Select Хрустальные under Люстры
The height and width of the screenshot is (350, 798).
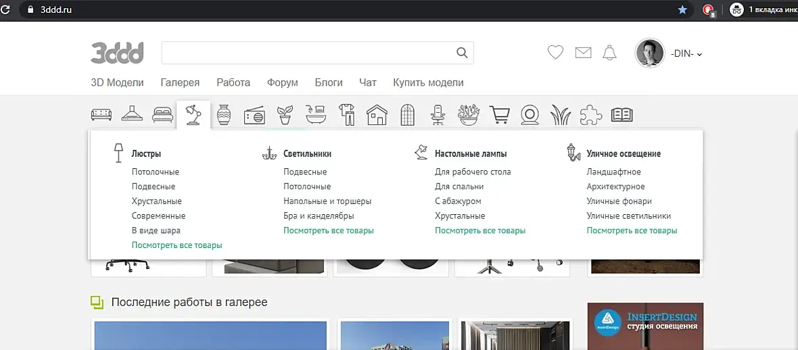click(x=157, y=201)
